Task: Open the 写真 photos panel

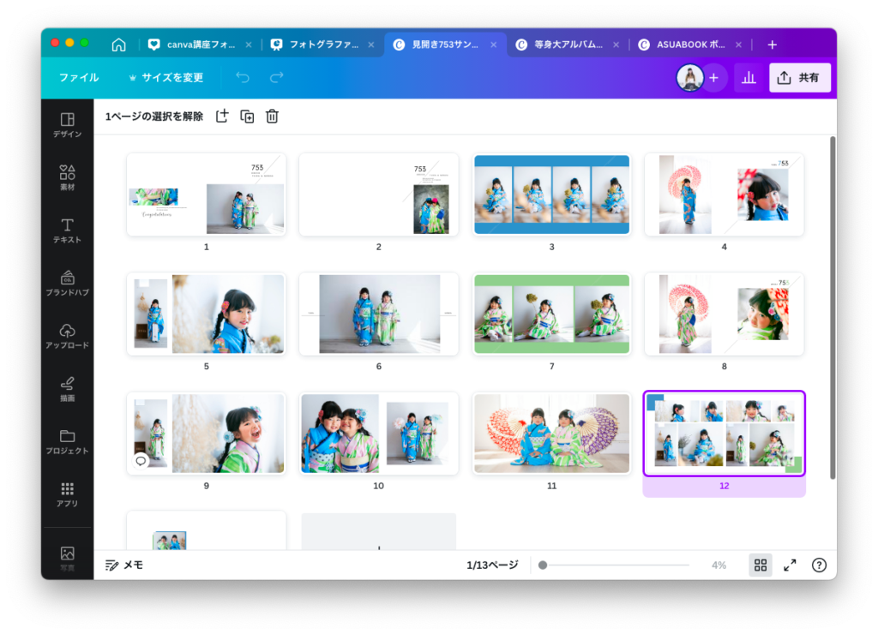Action: tap(67, 559)
